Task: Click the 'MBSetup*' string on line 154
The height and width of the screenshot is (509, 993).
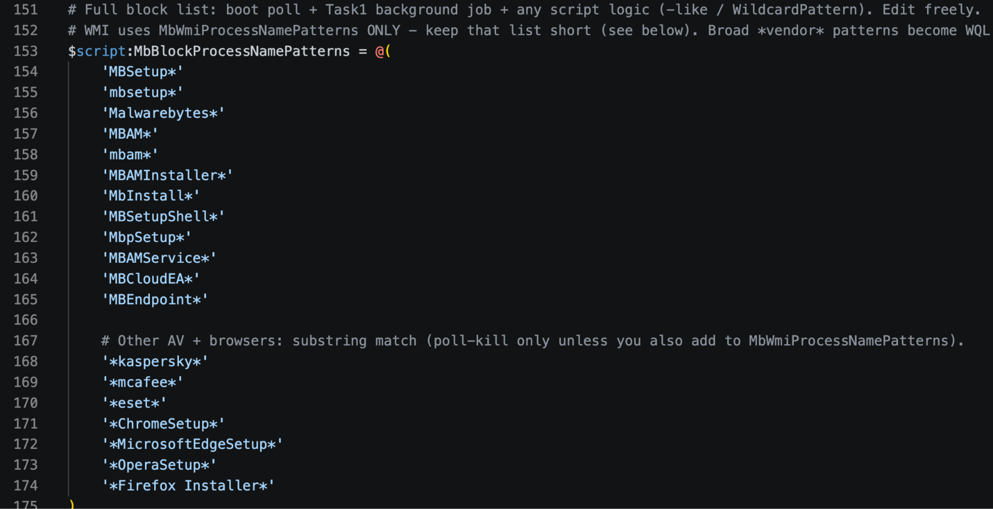Action: click(142, 72)
